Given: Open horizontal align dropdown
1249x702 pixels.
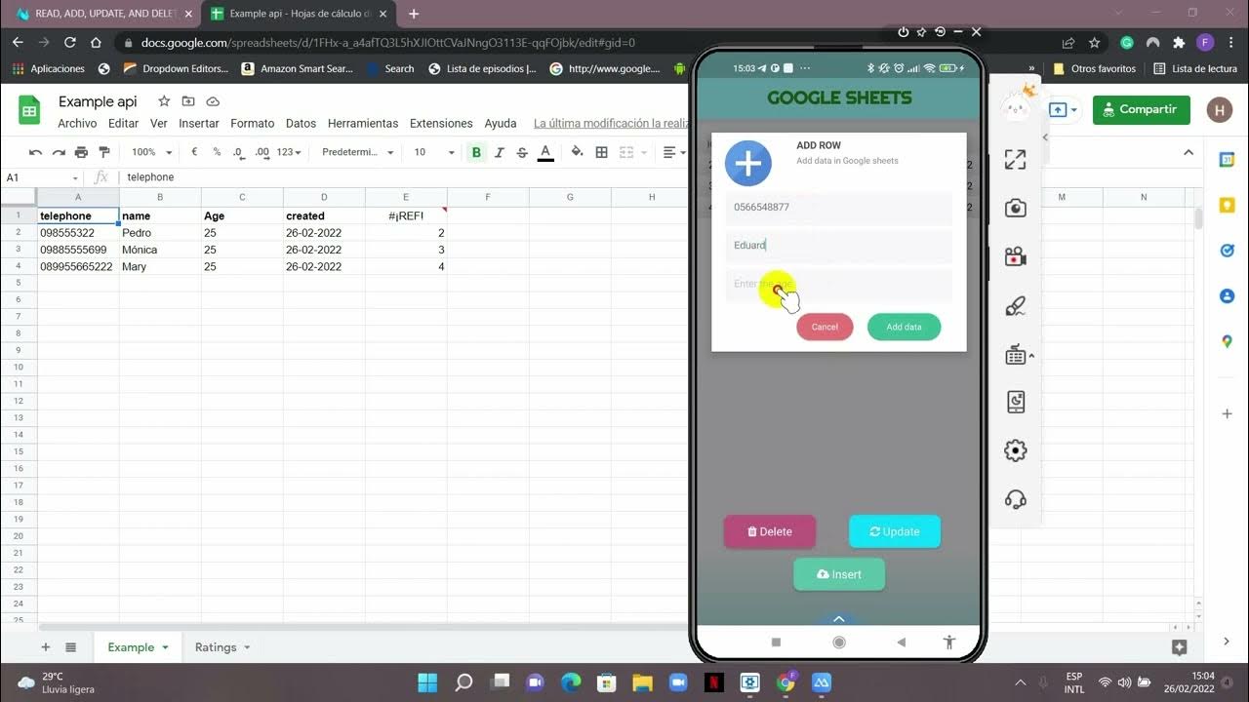Looking at the screenshot, I should pos(674,152).
